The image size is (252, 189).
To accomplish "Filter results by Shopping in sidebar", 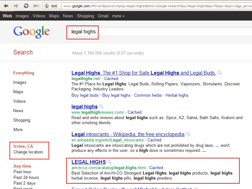I will 22,120.
